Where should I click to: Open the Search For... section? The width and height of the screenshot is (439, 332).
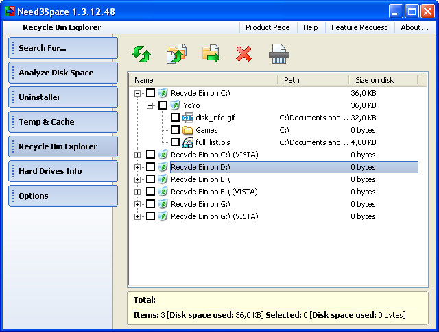click(x=63, y=48)
